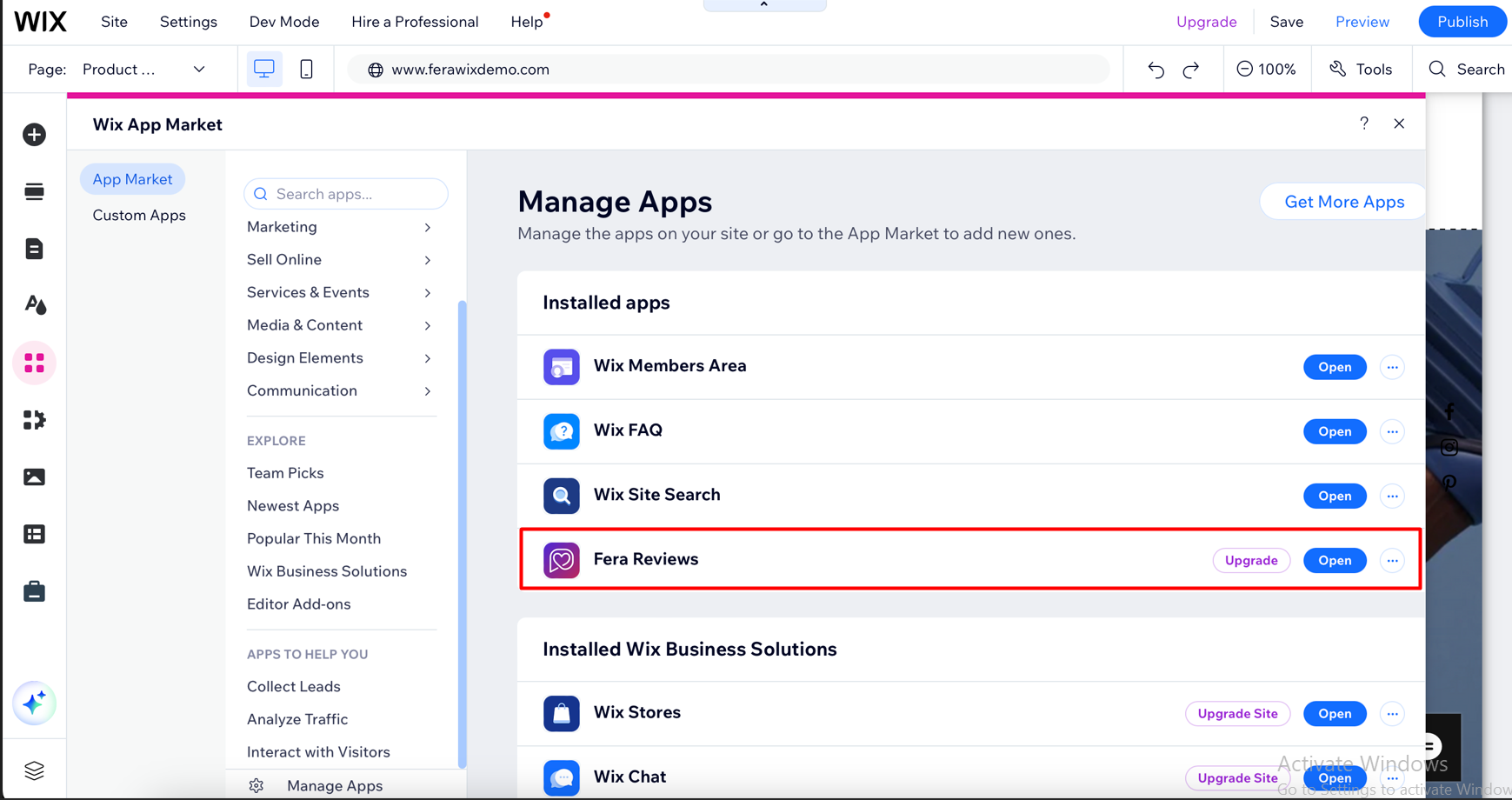Open the Tools menu in toolbar
Screen dimensions: 1512x800
coord(1362,69)
